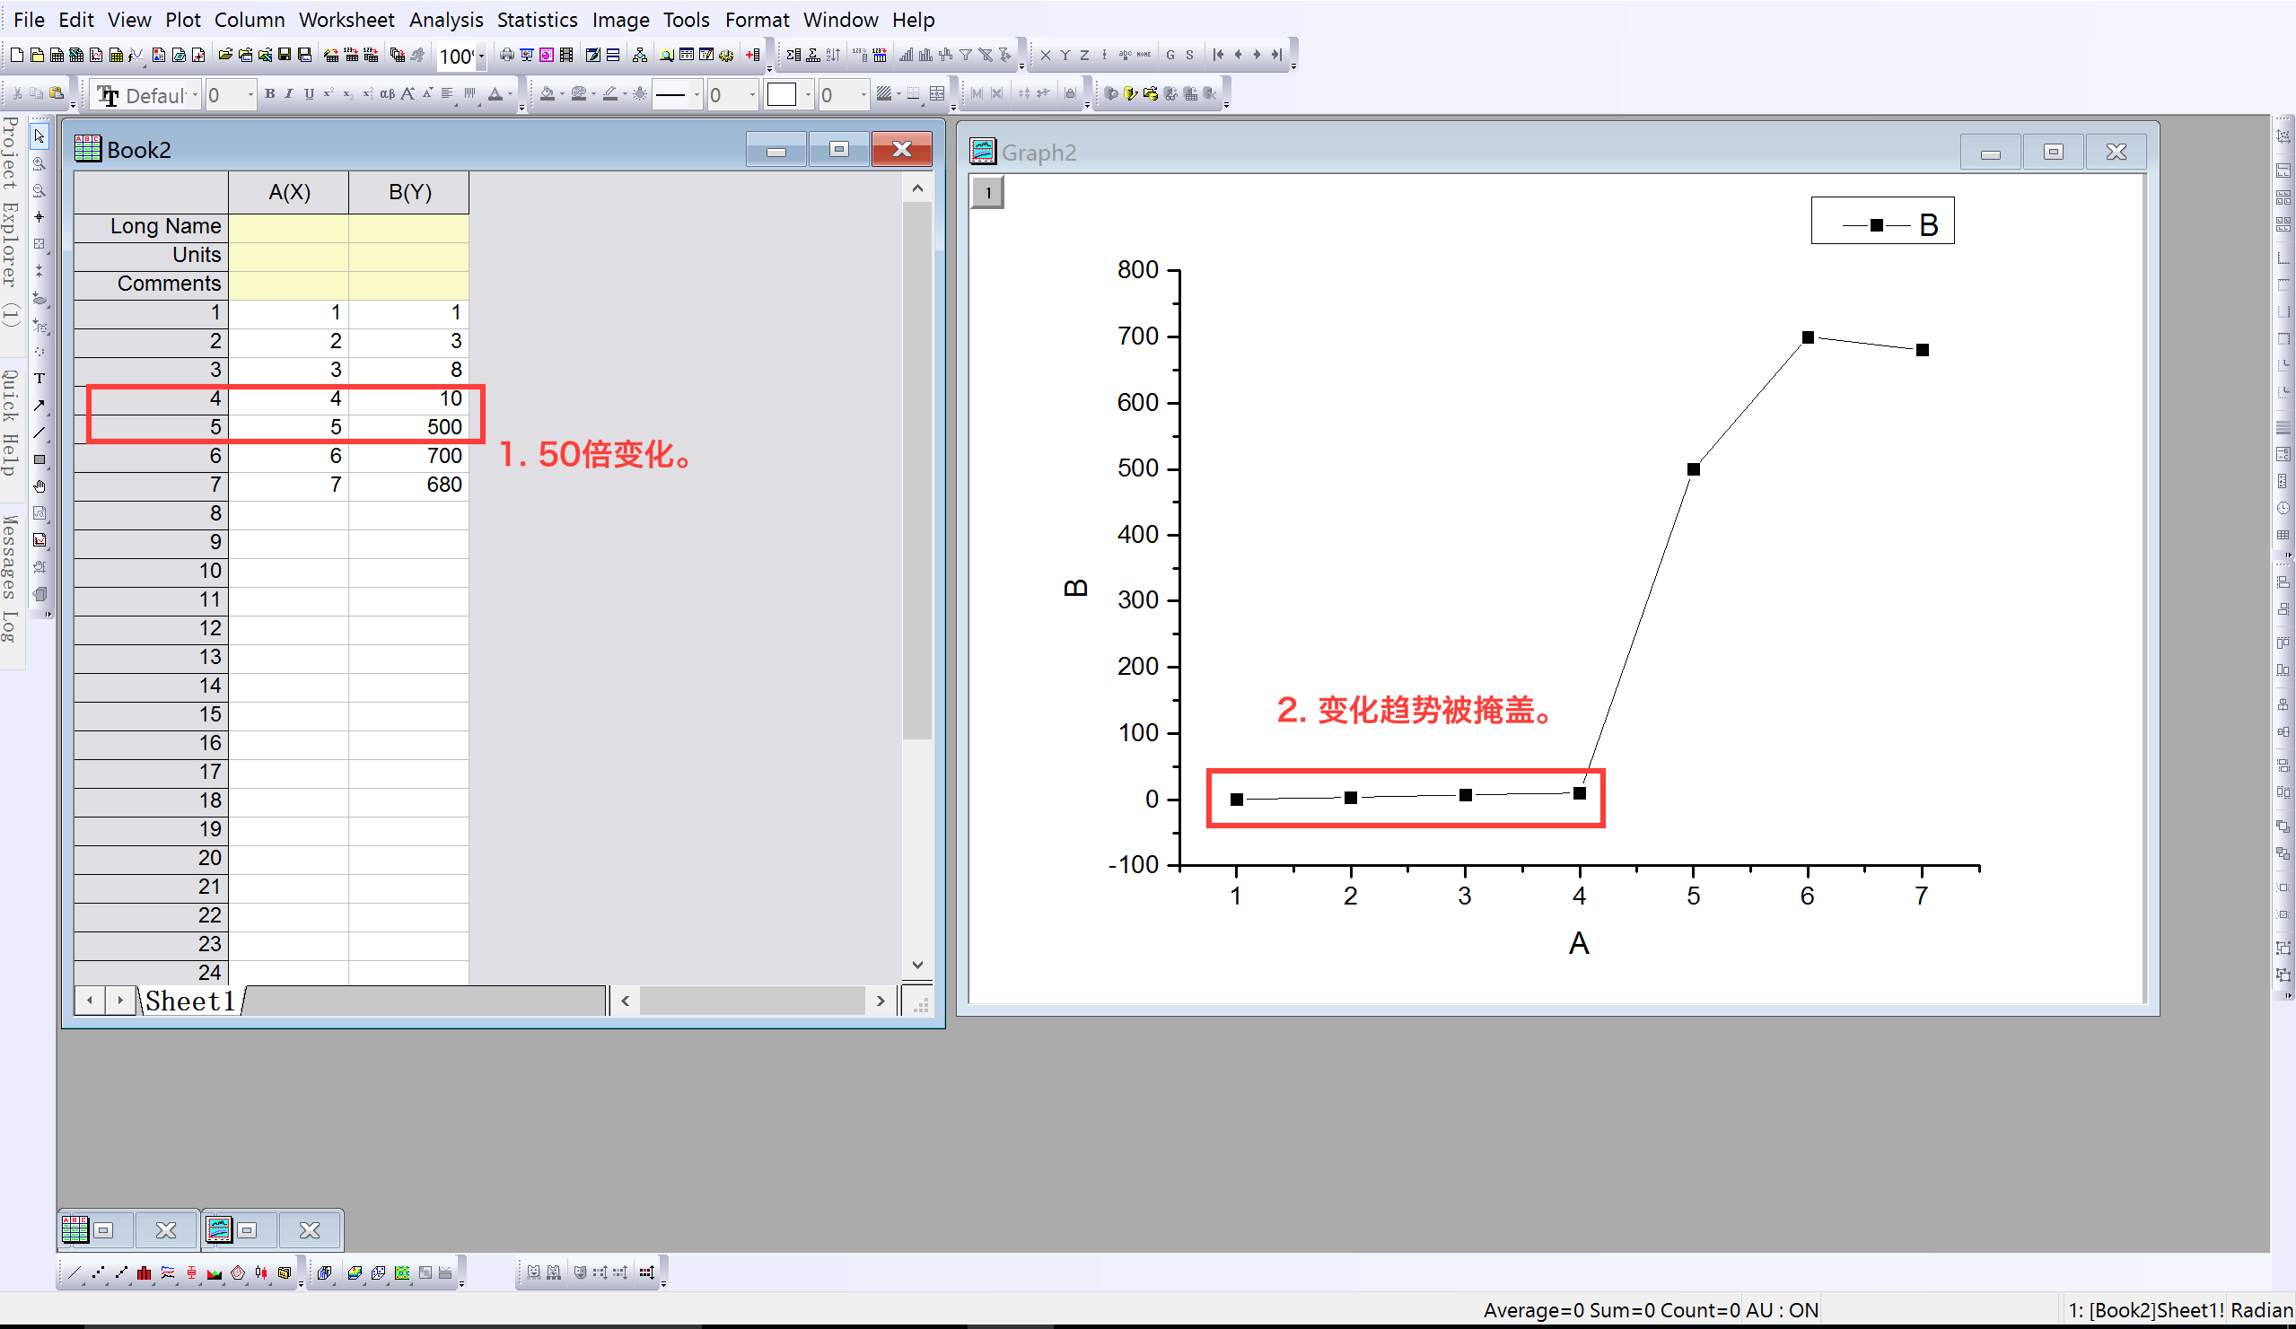Viewport: 2296px width, 1329px height.
Task: Click the legend box labeled B in Graph2
Action: [x=1882, y=222]
